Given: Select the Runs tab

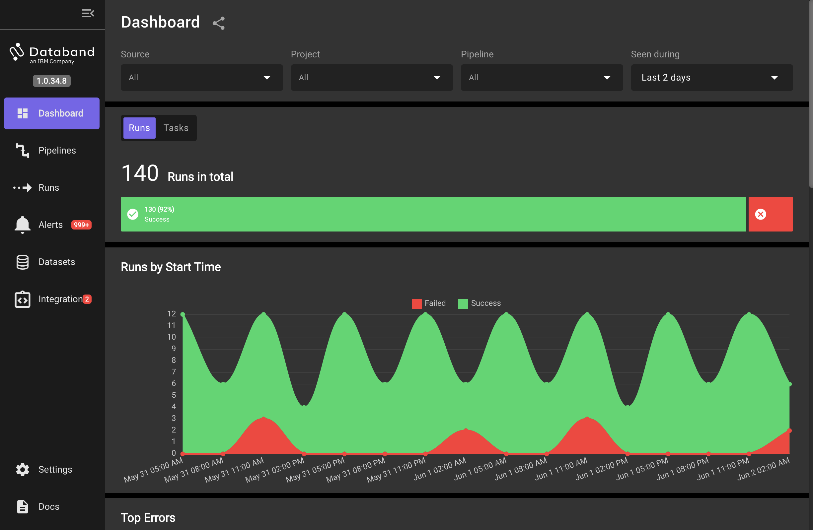Looking at the screenshot, I should [139, 128].
